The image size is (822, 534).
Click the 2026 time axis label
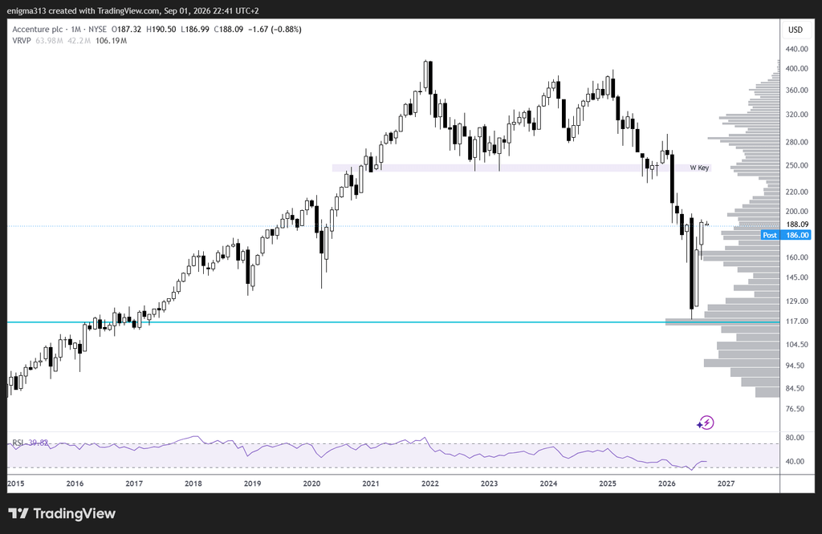click(x=667, y=483)
